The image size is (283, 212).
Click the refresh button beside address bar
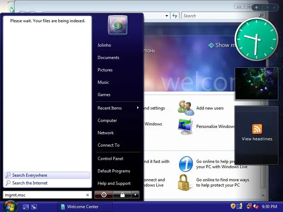point(175,16)
